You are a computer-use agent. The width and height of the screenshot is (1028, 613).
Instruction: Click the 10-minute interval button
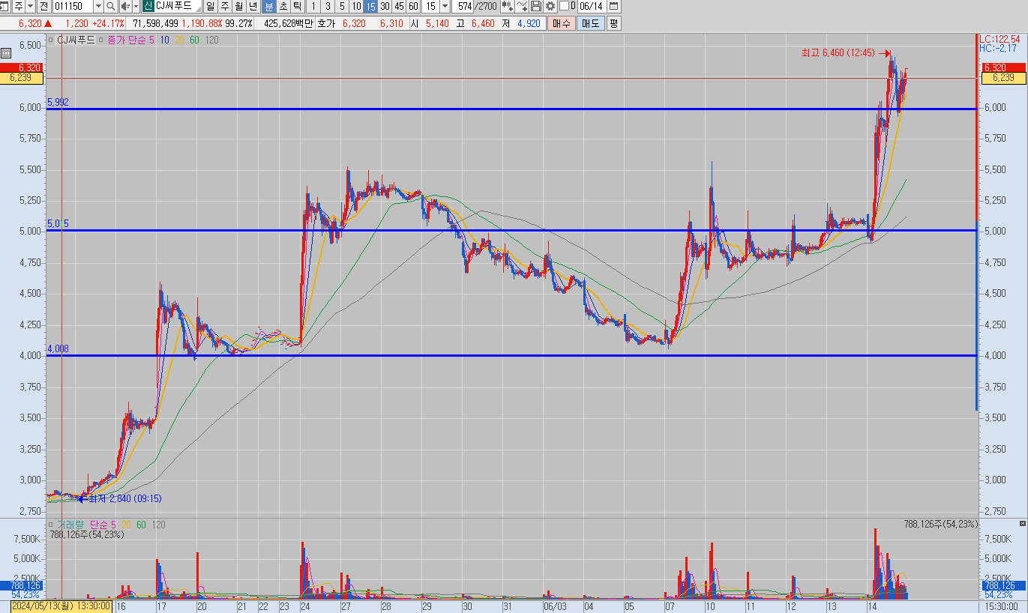coord(356,6)
